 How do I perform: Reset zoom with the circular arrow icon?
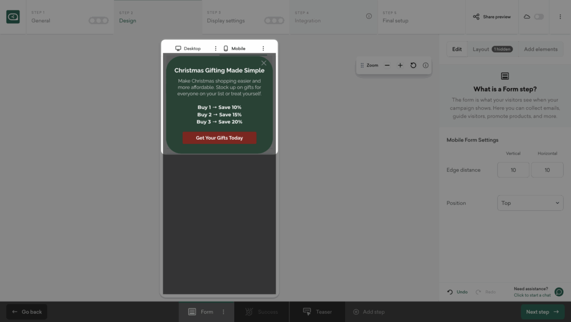pyautogui.click(x=413, y=65)
